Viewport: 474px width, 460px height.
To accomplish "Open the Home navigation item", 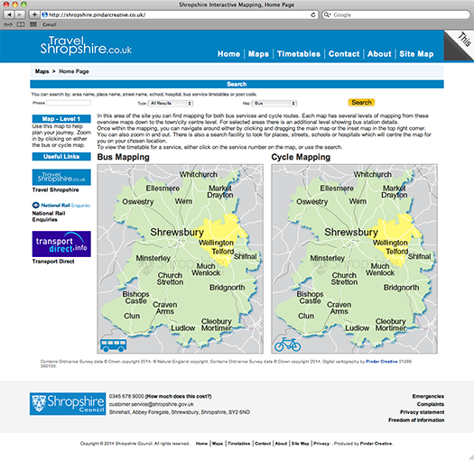I will (228, 54).
